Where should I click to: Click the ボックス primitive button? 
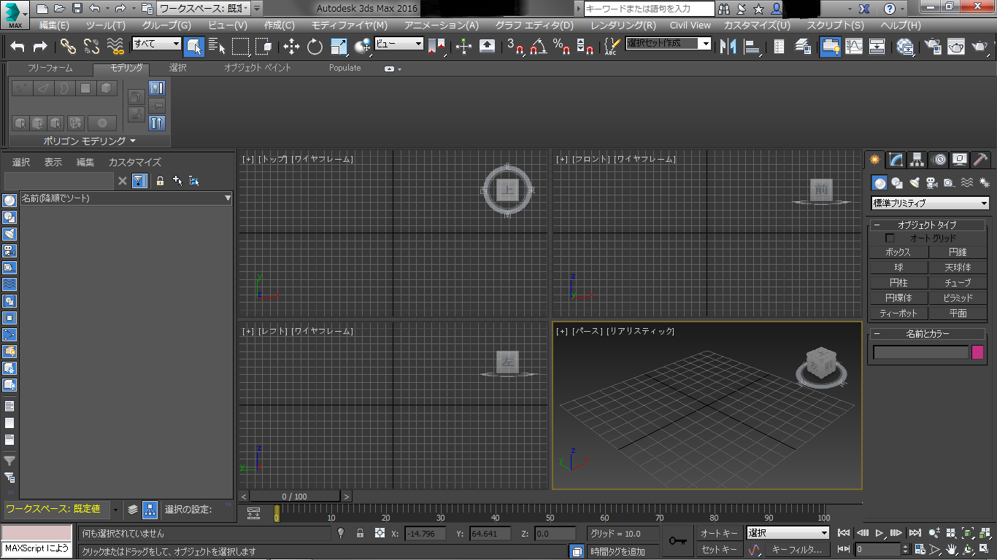pyautogui.click(x=898, y=252)
